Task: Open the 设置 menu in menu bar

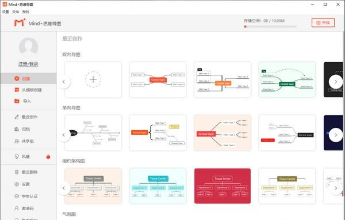Action: pos(6,12)
